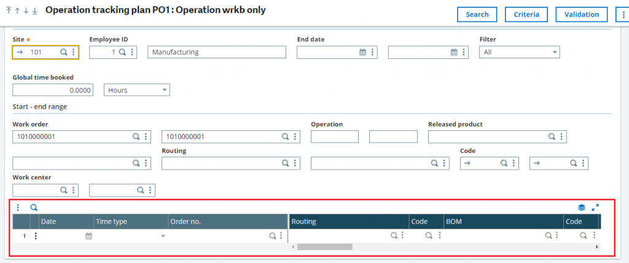Open grid options three-dot menu
Viewport: 629px width, 263px height.
click(19, 208)
